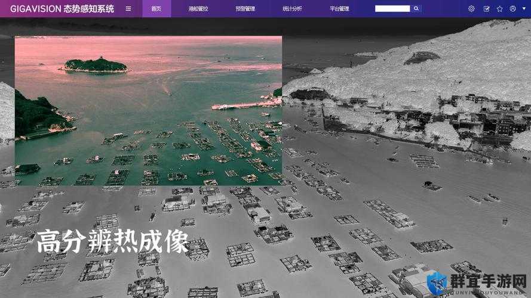The image size is (531, 298).
Task: Open the 统计分析 tab
Action: (x=292, y=9)
